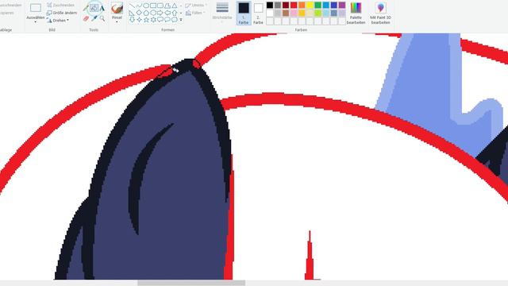Choose the orange color swatch
Image resolution: width=508 pixels, height=286 pixels.
[302, 6]
